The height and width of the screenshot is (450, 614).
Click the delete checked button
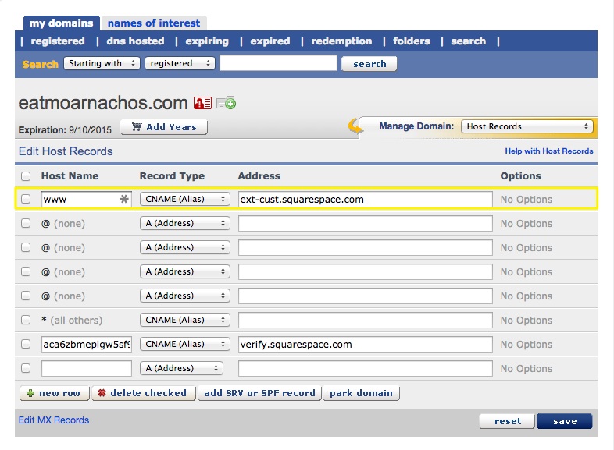(x=142, y=393)
